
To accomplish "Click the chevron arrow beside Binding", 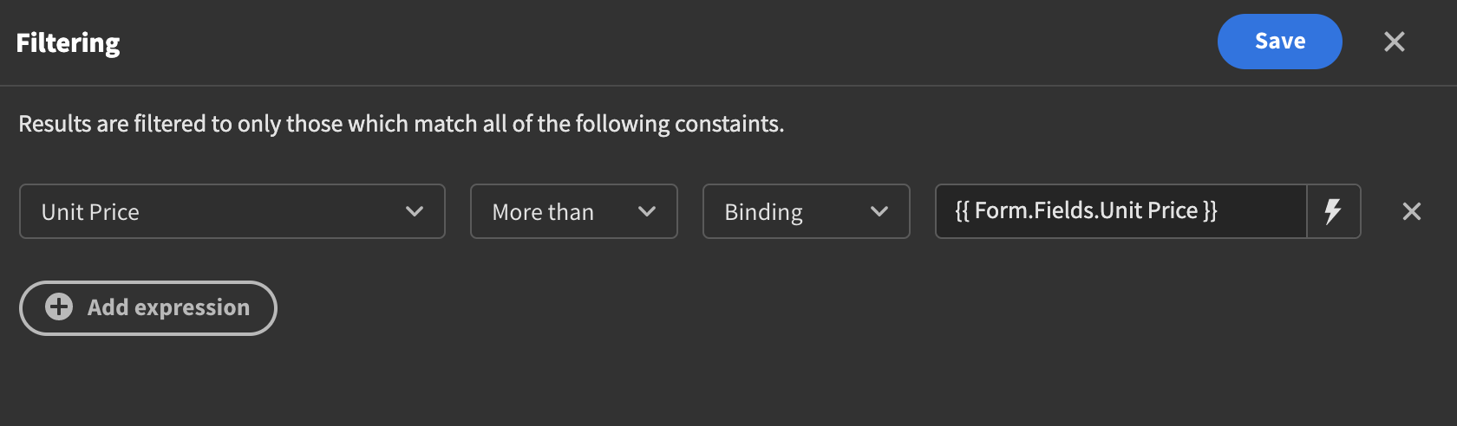I will pos(879,211).
